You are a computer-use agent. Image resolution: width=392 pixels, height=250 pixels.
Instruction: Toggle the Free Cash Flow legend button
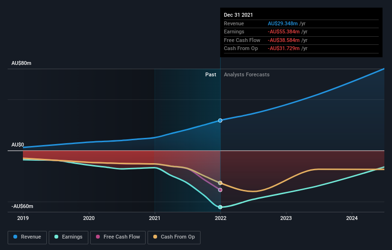118,237
